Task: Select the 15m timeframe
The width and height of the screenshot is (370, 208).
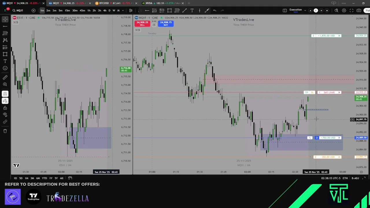Action: [x=67, y=10]
